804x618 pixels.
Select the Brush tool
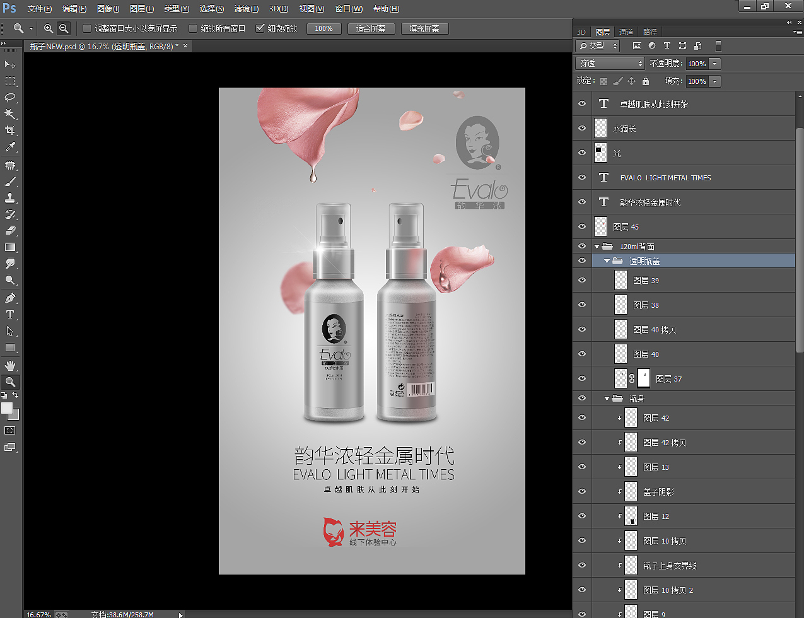tap(10, 182)
